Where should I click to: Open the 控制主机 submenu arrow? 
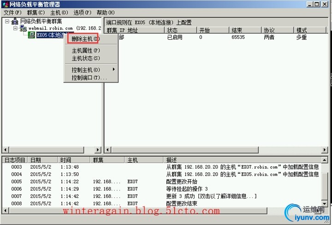click(x=114, y=70)
